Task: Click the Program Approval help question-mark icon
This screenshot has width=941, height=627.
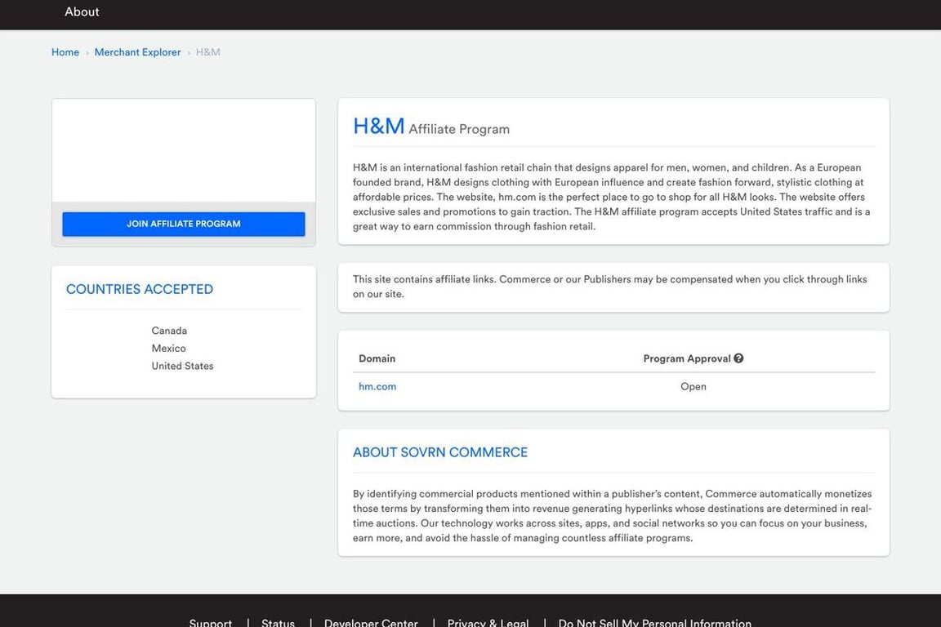Action: point(738,358)
